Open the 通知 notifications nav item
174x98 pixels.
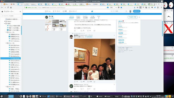65,11
